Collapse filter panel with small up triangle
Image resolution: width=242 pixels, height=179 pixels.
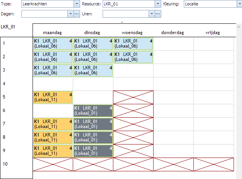tap(122, 22)
